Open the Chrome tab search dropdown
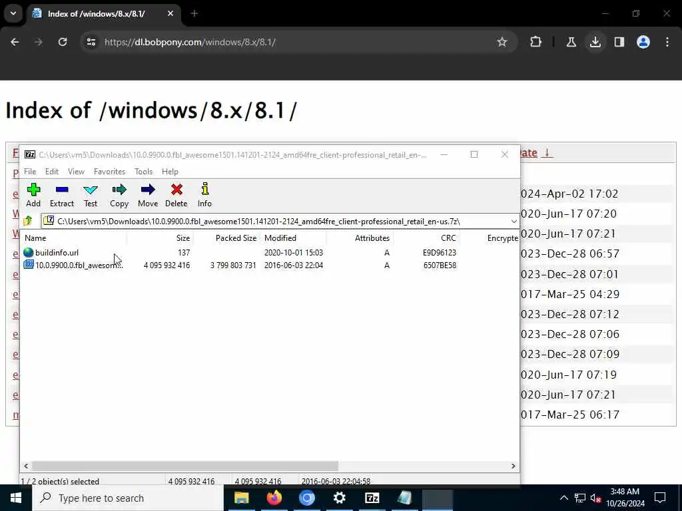 coord(13,13)
